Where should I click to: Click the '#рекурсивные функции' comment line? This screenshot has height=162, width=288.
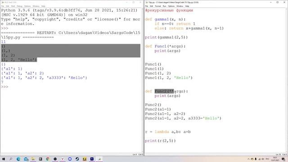169,10
